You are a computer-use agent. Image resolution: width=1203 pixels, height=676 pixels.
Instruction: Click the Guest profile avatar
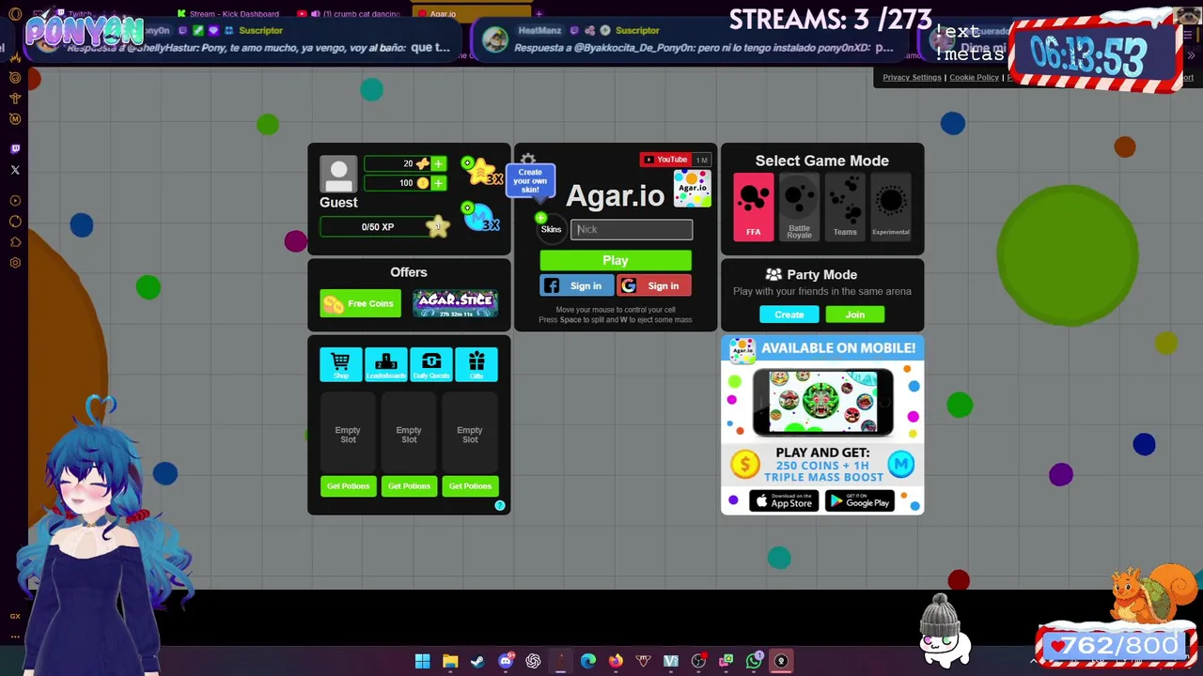coord(338,175)
